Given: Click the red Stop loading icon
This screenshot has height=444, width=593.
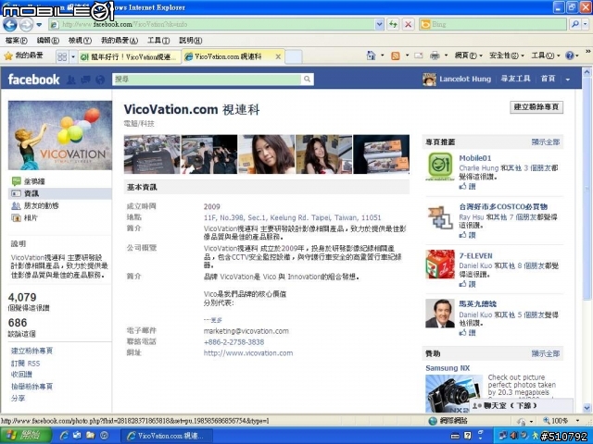Looking at the screenshot, I should pyautogui.click(x=408, y=25).
